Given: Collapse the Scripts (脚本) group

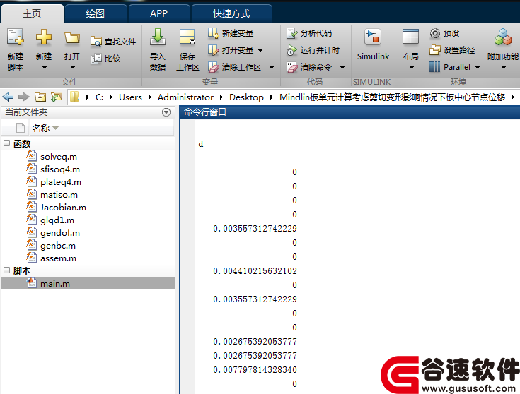Looking at the screenshot, I should [x=6, y=270].
